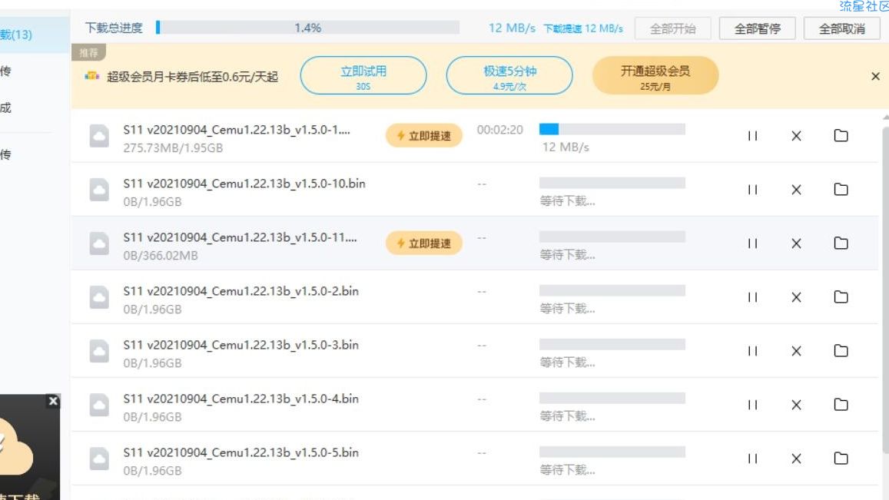Click the total download progress bar
The image size is (889, 500).
(307, 27)
